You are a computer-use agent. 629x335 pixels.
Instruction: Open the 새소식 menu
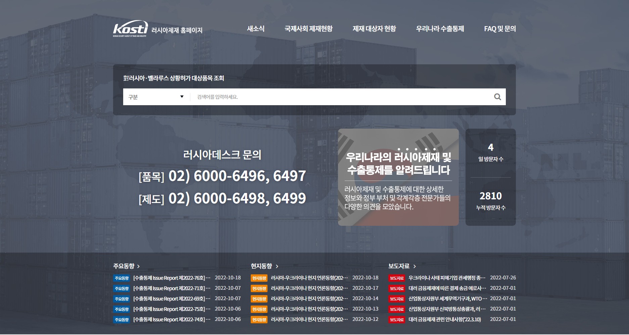256,29
